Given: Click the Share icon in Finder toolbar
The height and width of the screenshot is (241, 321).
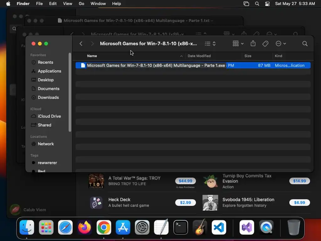Looking at the screenshot, I should coord(253,43).
